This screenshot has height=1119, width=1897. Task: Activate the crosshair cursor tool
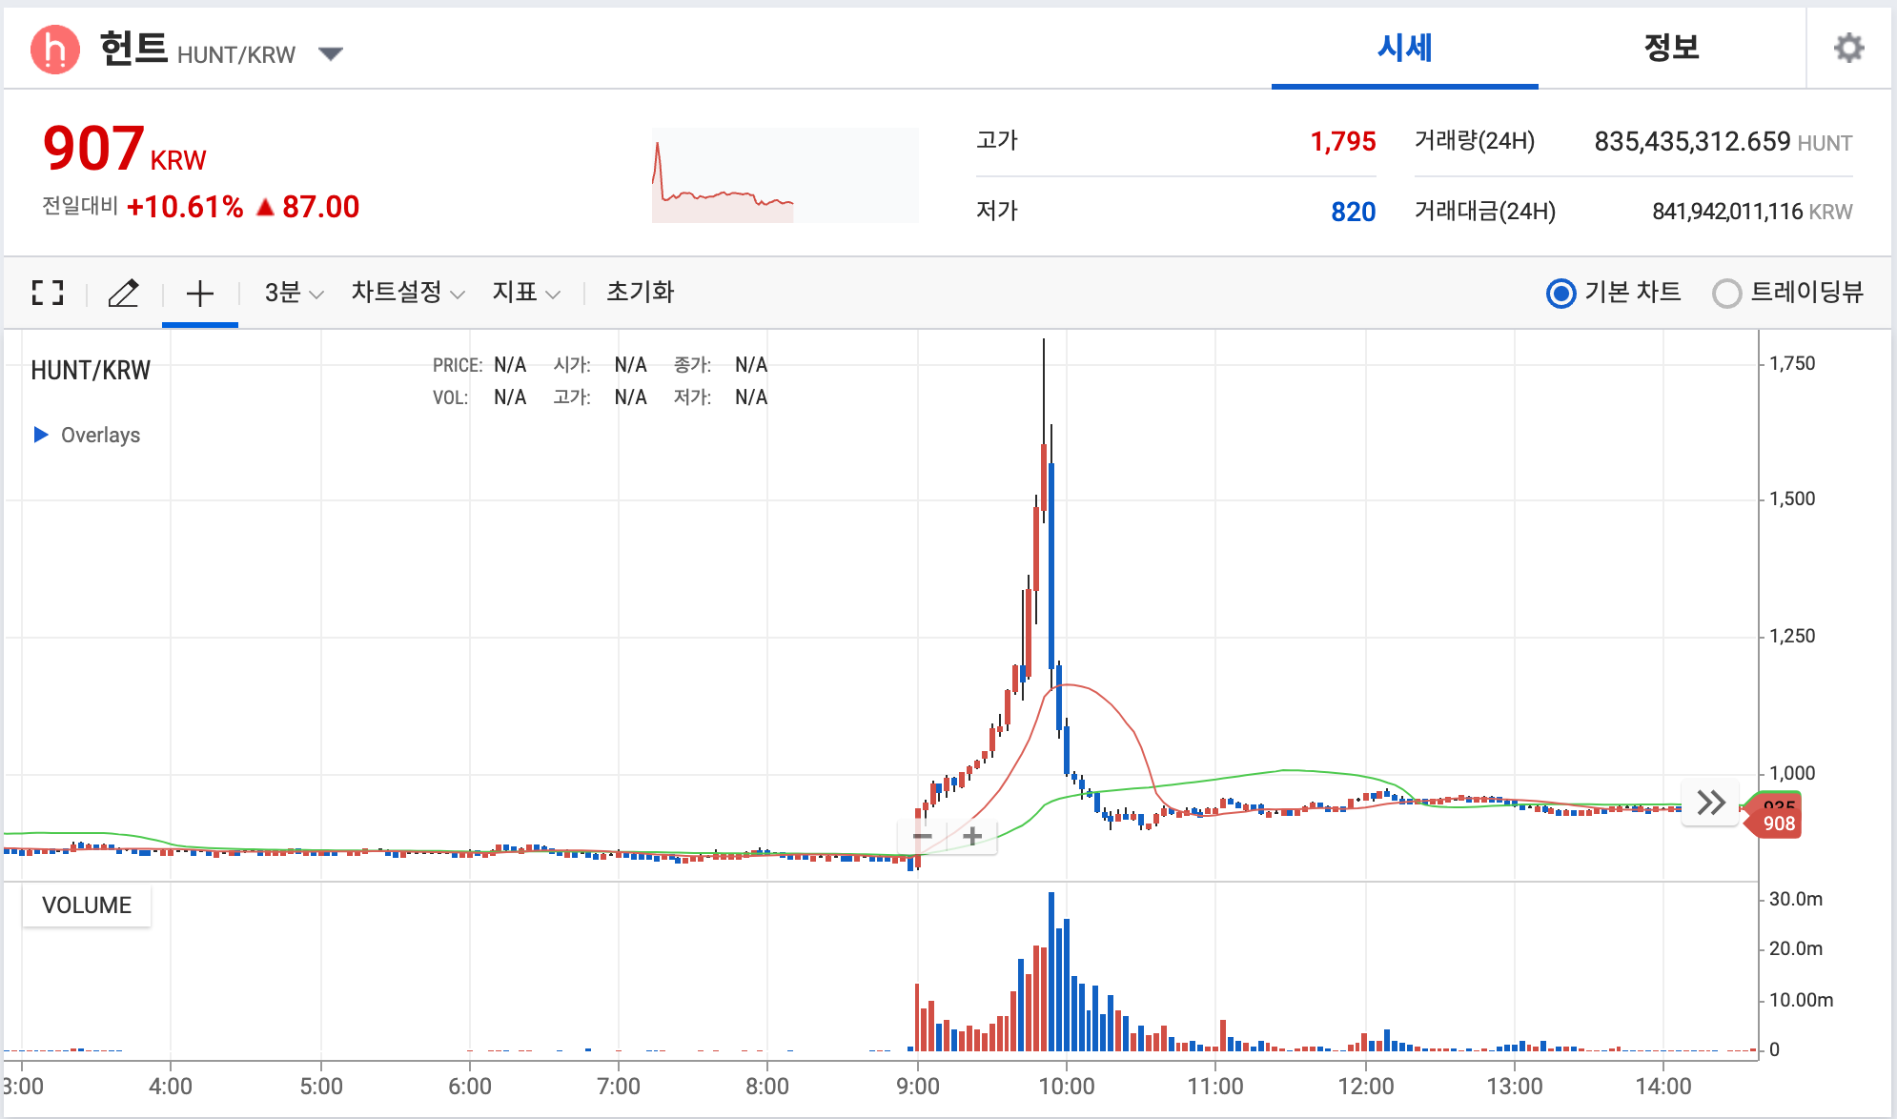(x=199, y=293)
